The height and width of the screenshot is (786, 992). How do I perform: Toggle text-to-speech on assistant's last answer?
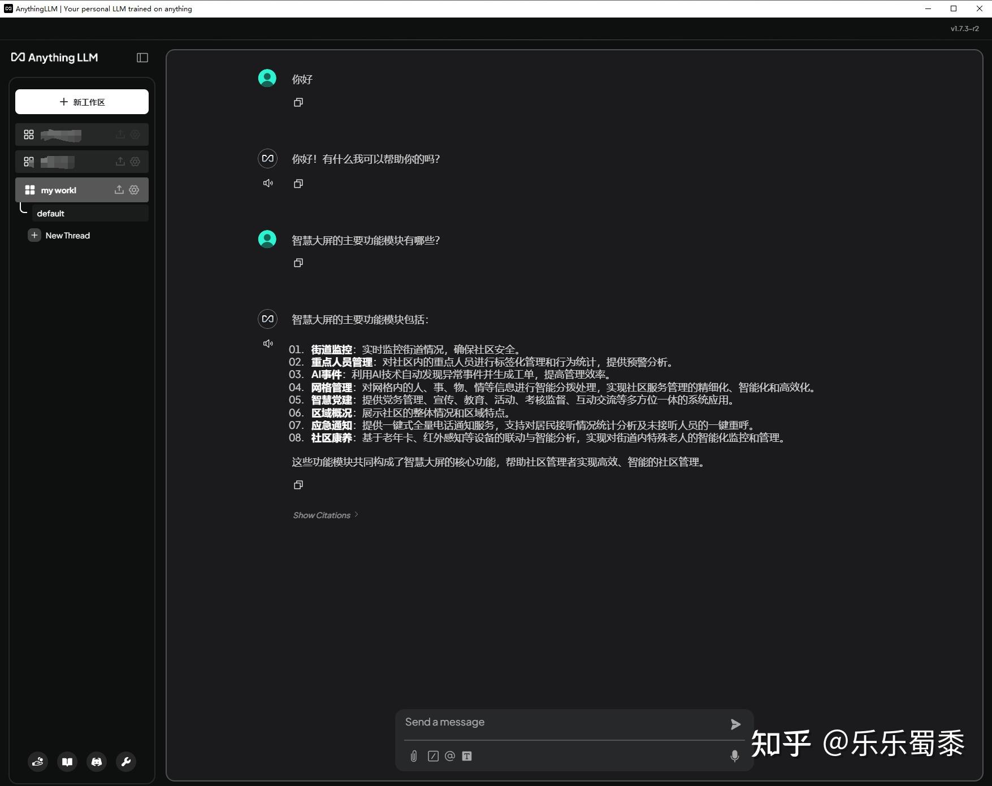(267, 343)
